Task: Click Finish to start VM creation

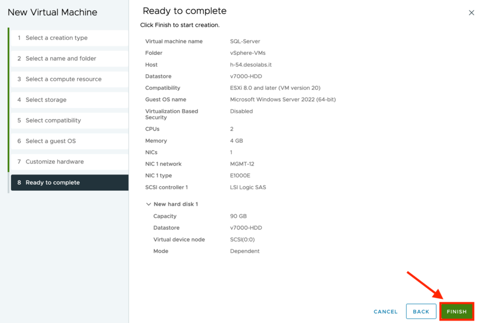Action: [x=457, y=312]
